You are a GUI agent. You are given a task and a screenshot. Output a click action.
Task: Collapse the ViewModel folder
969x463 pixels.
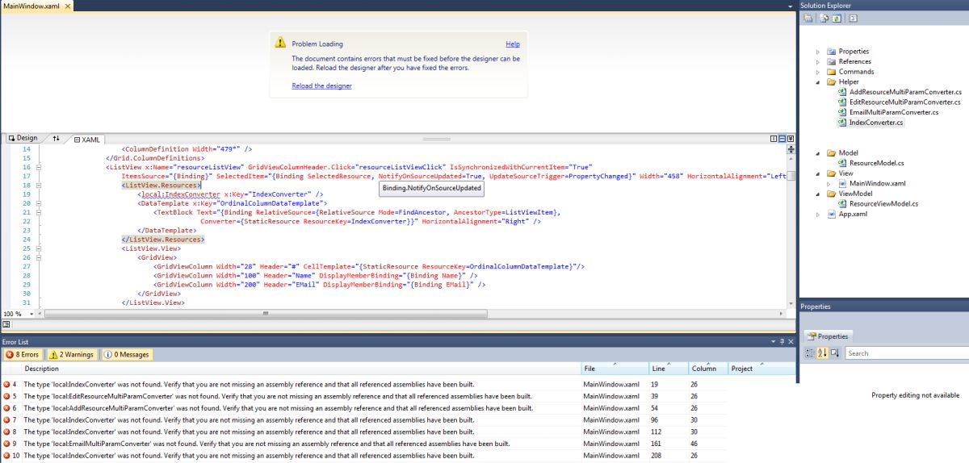(x=819, y=194)
